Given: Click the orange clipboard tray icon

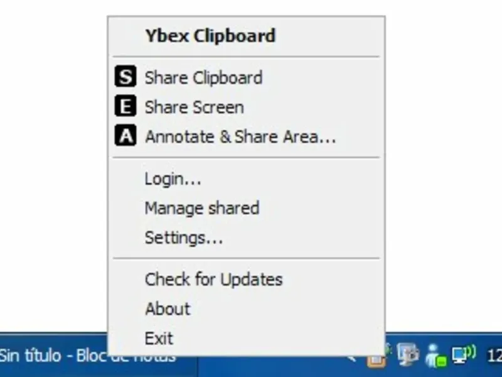Looking at the screenshot, I should (376, 360).
